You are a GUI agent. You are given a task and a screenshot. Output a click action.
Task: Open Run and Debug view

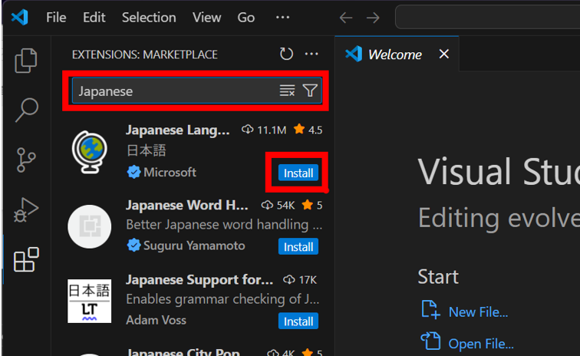[26, 209]
